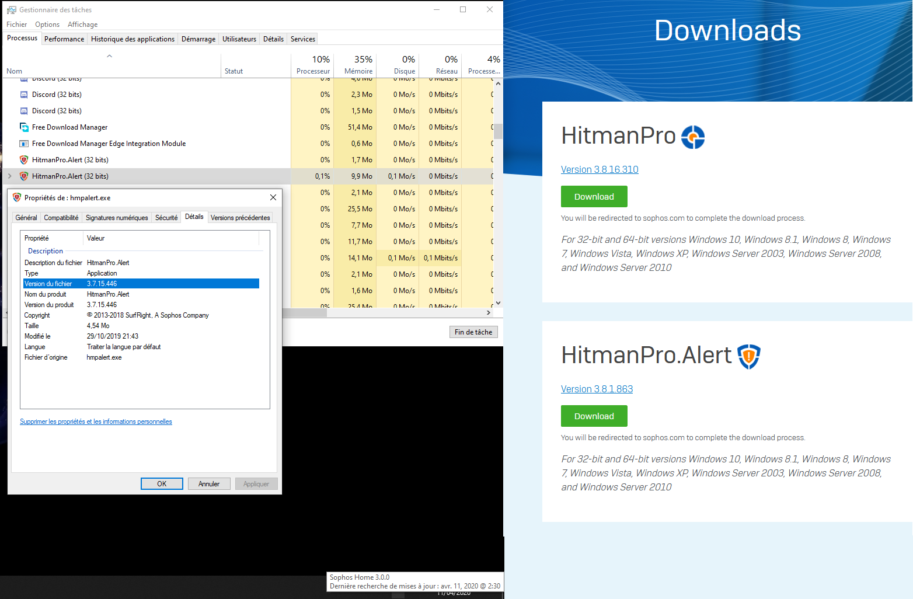This screenshot has height=599, width=913.
Task: Open the Historique des applications tab
Action: [x=133, y=39]
